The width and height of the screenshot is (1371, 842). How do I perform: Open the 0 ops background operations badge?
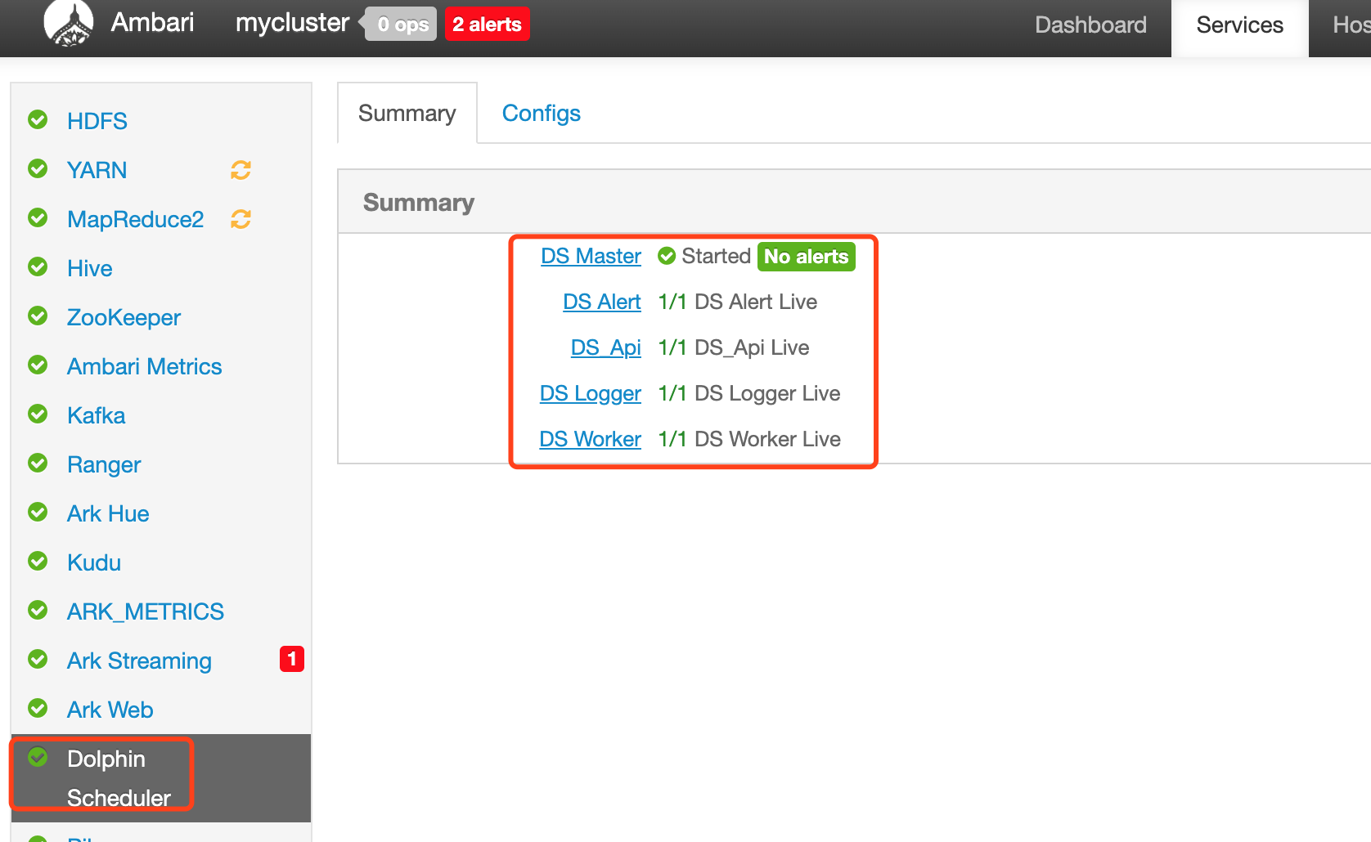402,25
